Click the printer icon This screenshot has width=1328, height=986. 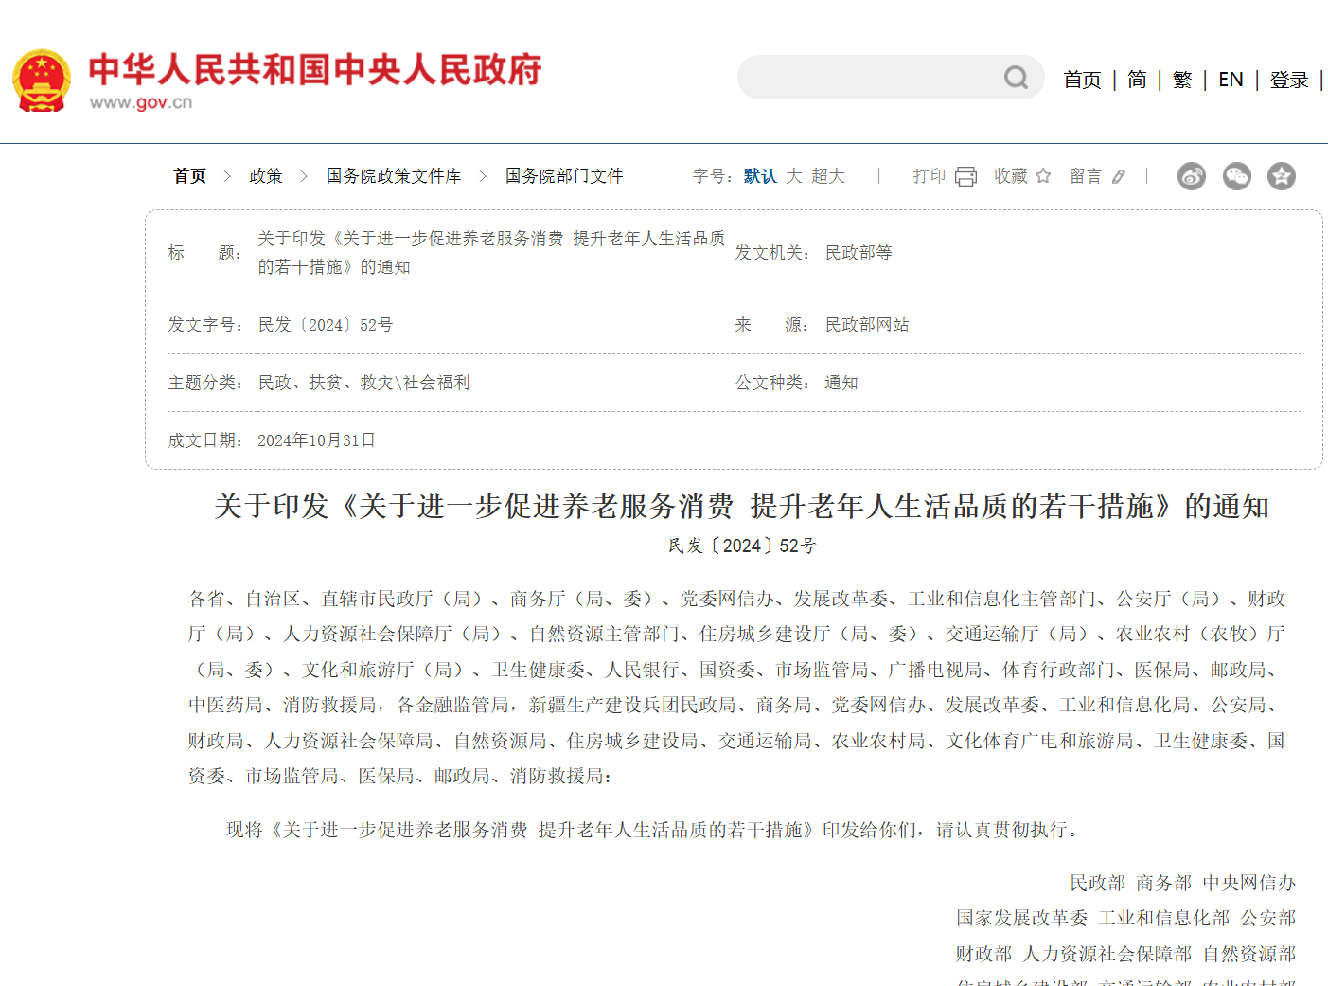965,177
